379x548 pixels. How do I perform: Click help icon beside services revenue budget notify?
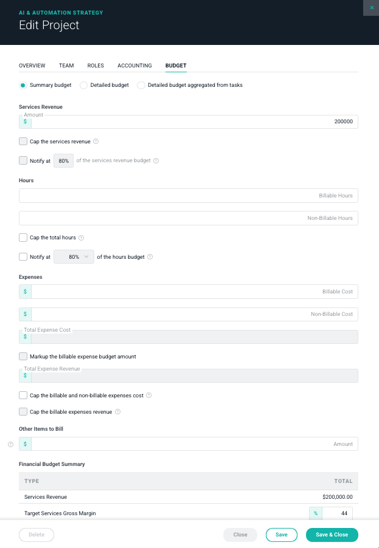(156, 161)
